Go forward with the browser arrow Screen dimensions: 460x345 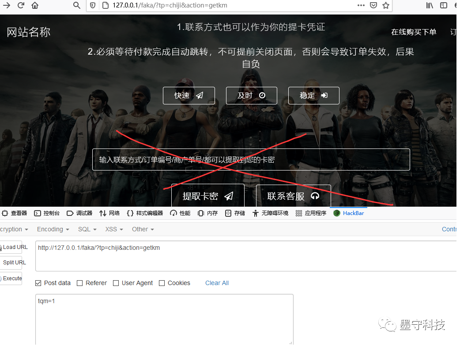[x=7, y=5]
